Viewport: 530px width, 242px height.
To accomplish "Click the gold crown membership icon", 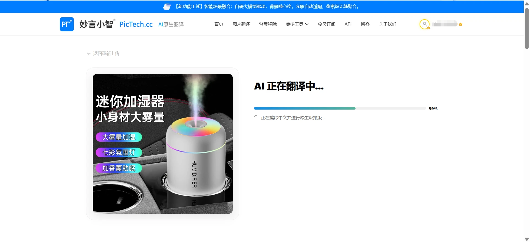I will pyautogui.click(x=461, y=24).
